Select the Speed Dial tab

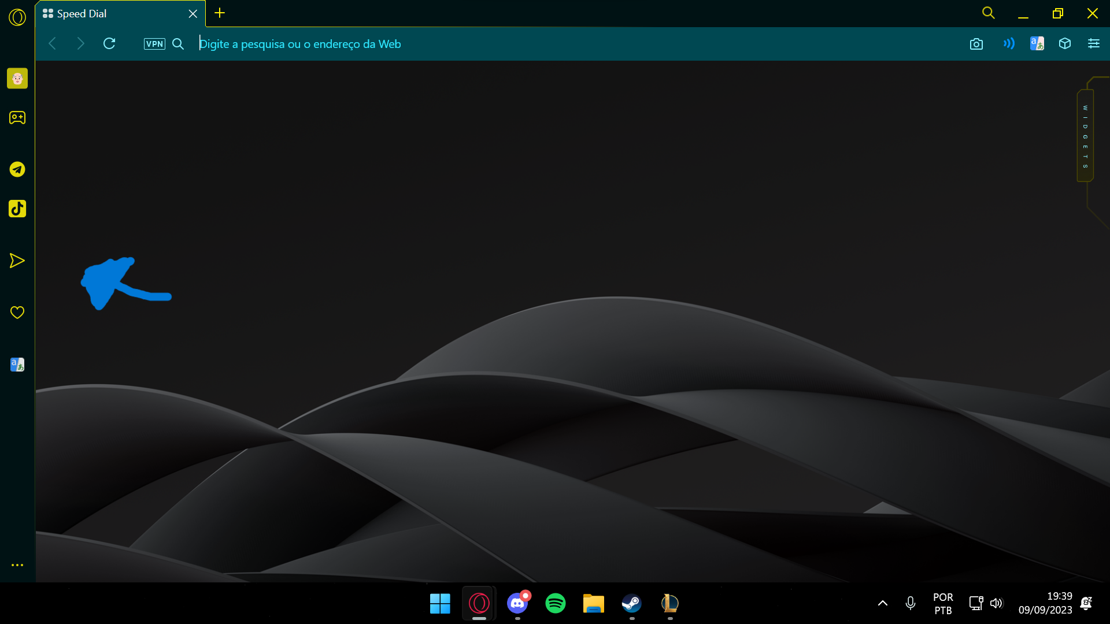[120, 14]
